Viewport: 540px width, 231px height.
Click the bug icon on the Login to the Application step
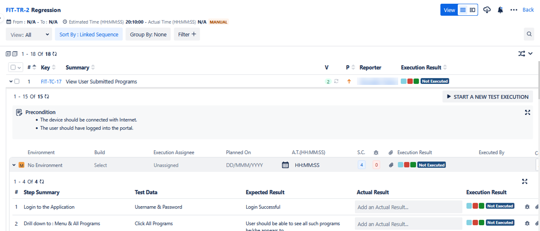[x=527, y=207]
